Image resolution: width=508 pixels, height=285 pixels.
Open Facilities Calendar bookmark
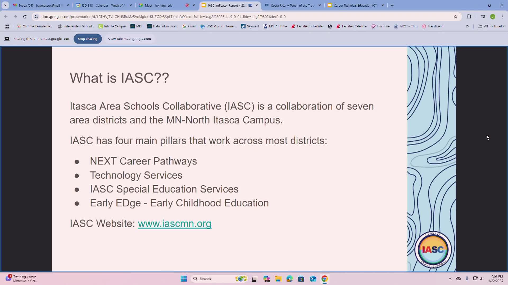[x=352, y=26]
